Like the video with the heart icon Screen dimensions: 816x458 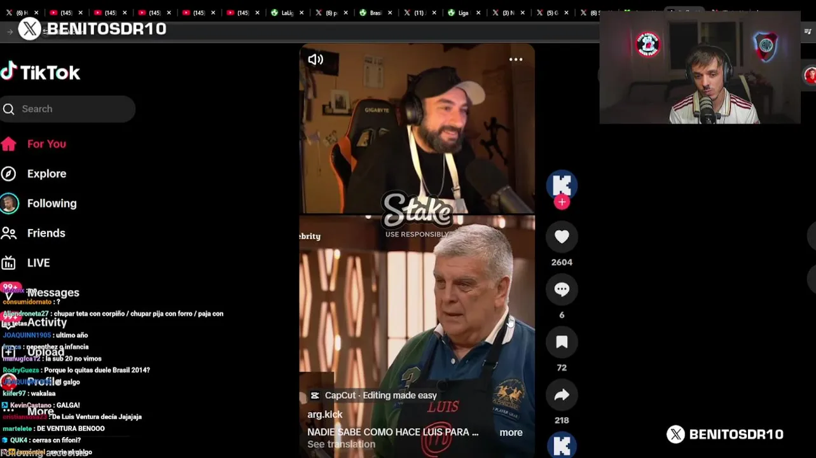(x=562, y=237)
